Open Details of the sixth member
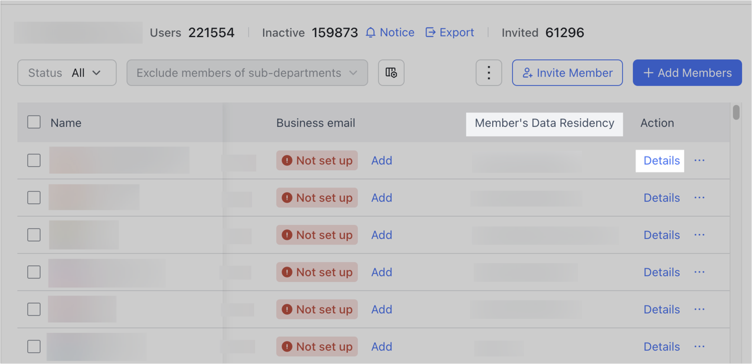 [x=662, y=347]
